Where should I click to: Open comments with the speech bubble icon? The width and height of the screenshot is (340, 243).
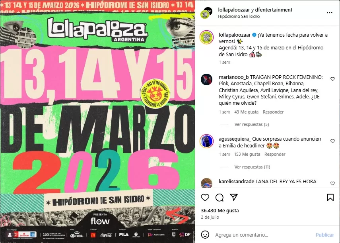tap(220, 198)
